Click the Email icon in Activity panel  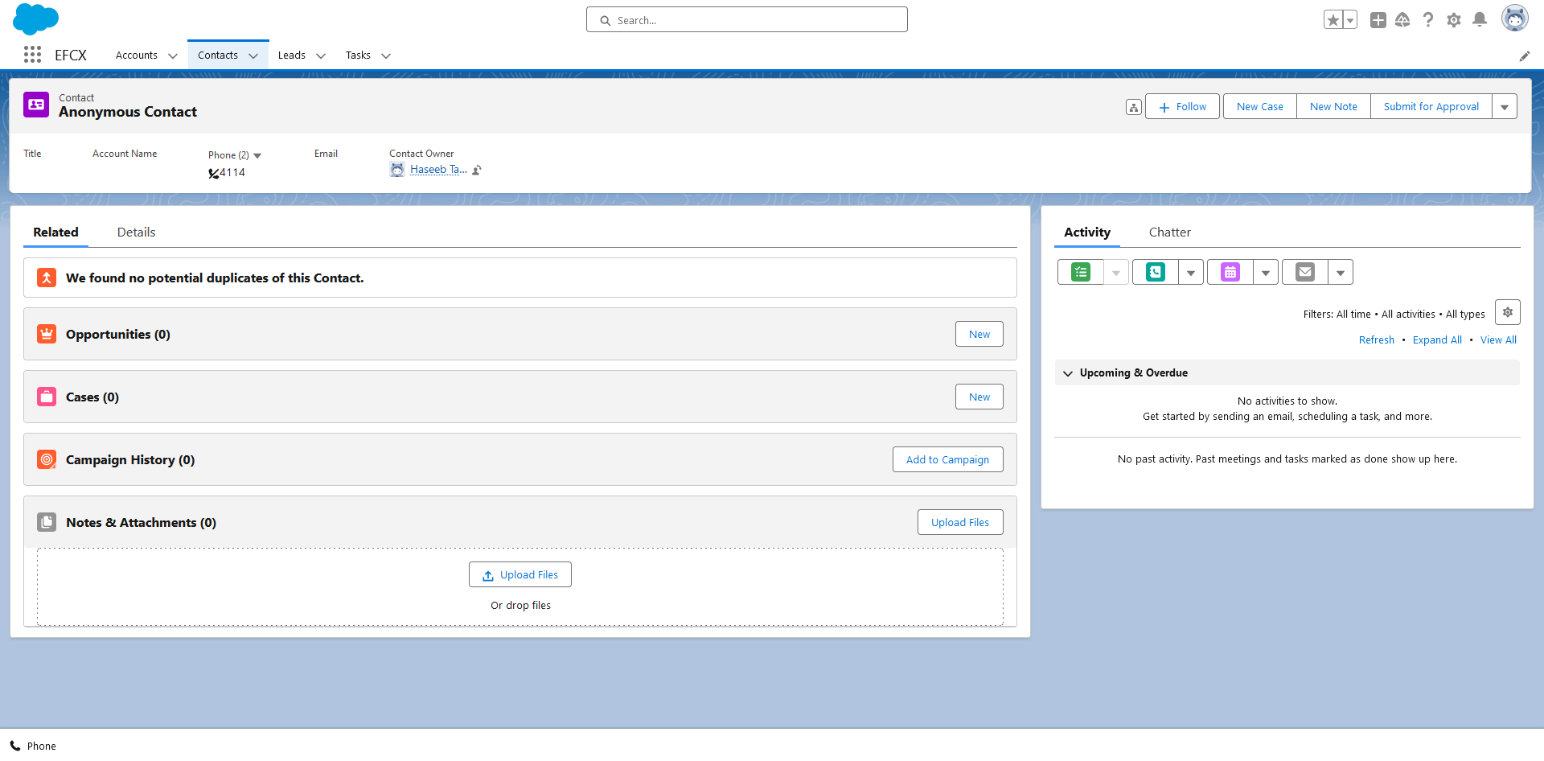coord(1304,273)
